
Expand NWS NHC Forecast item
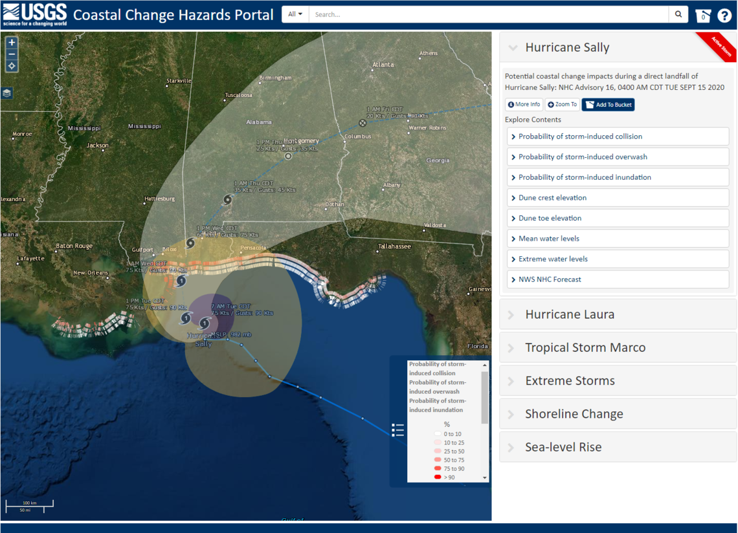[618, 279]
